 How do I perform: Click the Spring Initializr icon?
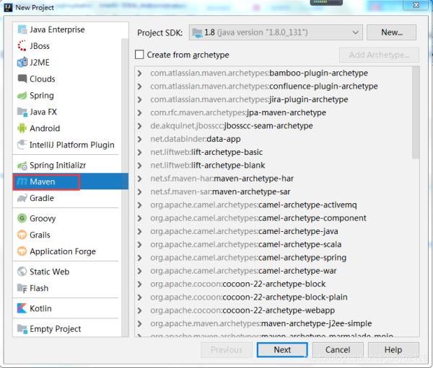click(22, 166)
